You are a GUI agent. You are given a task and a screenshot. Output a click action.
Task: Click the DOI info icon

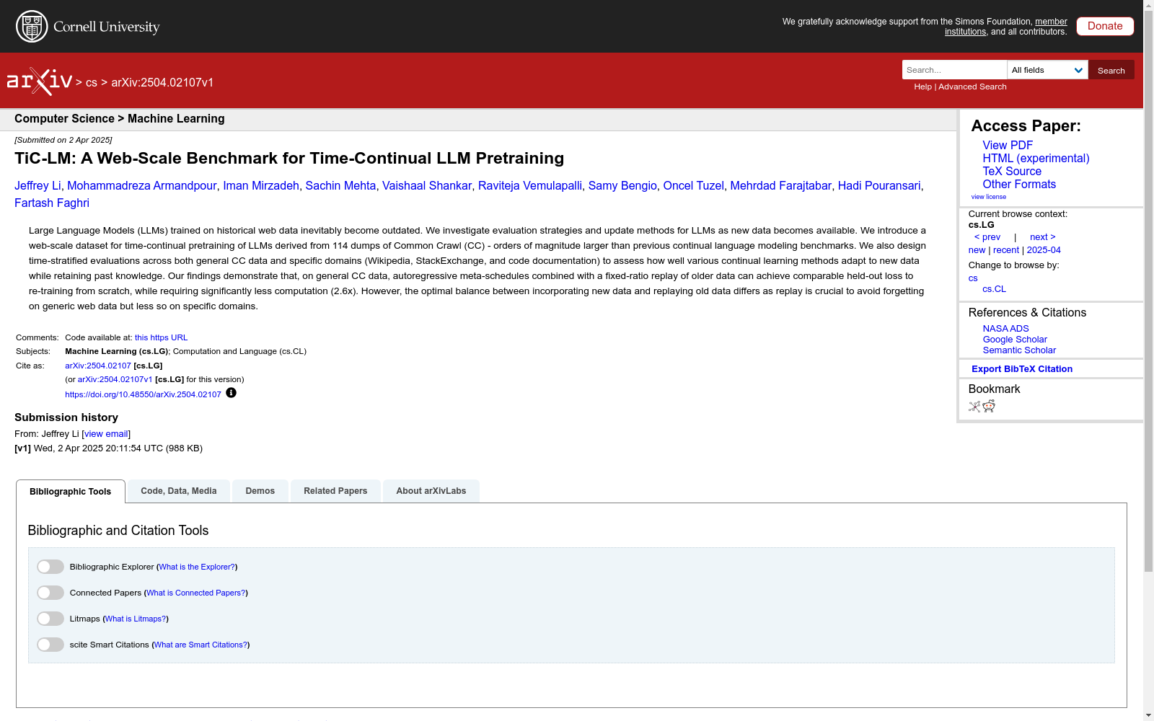[231, 393]
